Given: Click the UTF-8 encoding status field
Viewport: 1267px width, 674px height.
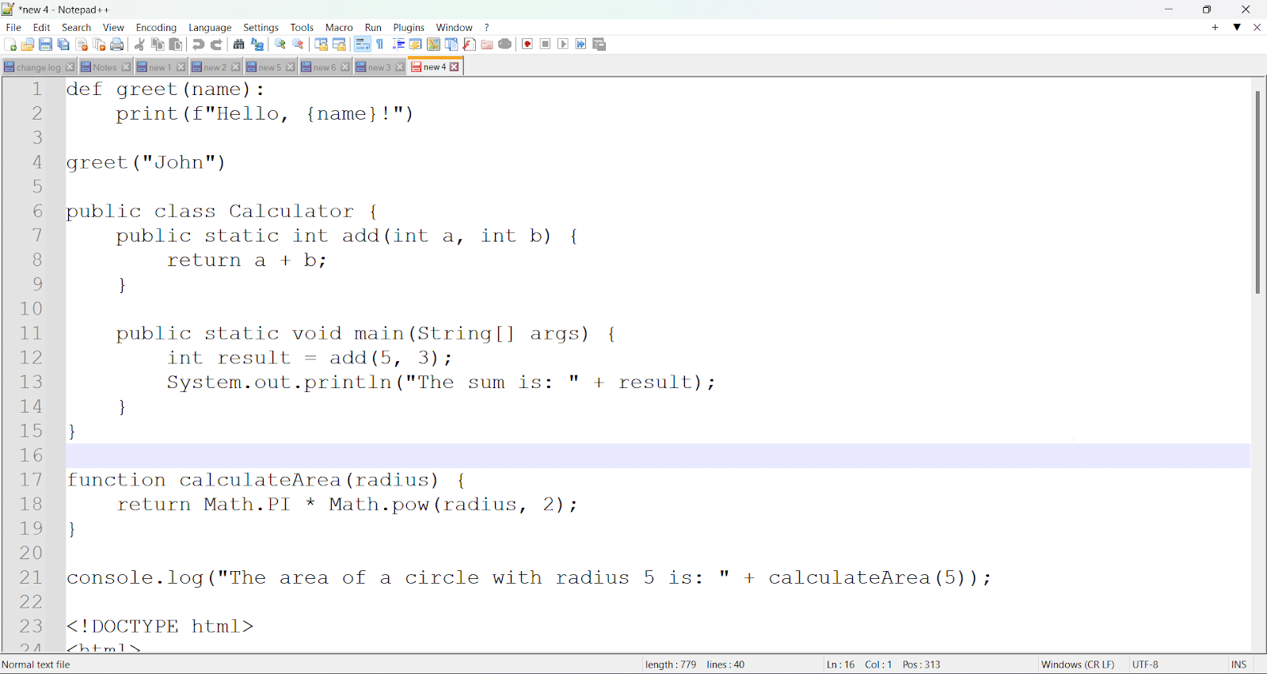Looking at the screenshot, I should click(1145, 664).
